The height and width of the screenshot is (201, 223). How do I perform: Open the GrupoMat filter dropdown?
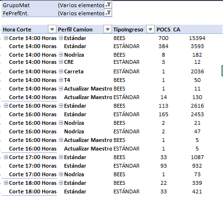(108, 5)
